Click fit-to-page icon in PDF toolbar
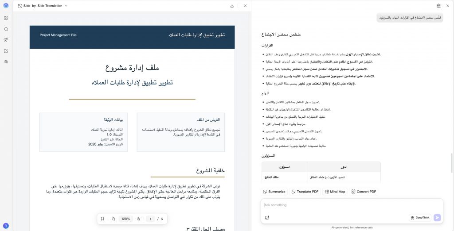The height and width of the screenshot is (231, 454). point(102,219)
